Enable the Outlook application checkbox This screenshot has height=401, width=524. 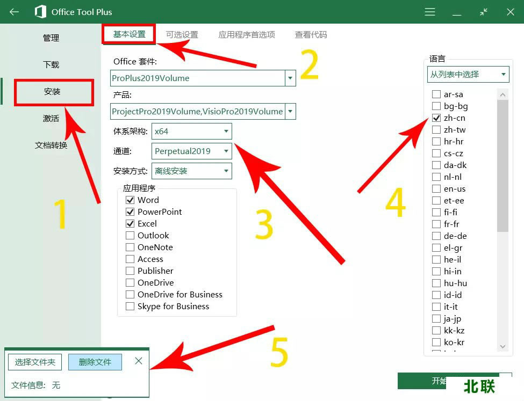pyautogui.click(x=130, y=236)
